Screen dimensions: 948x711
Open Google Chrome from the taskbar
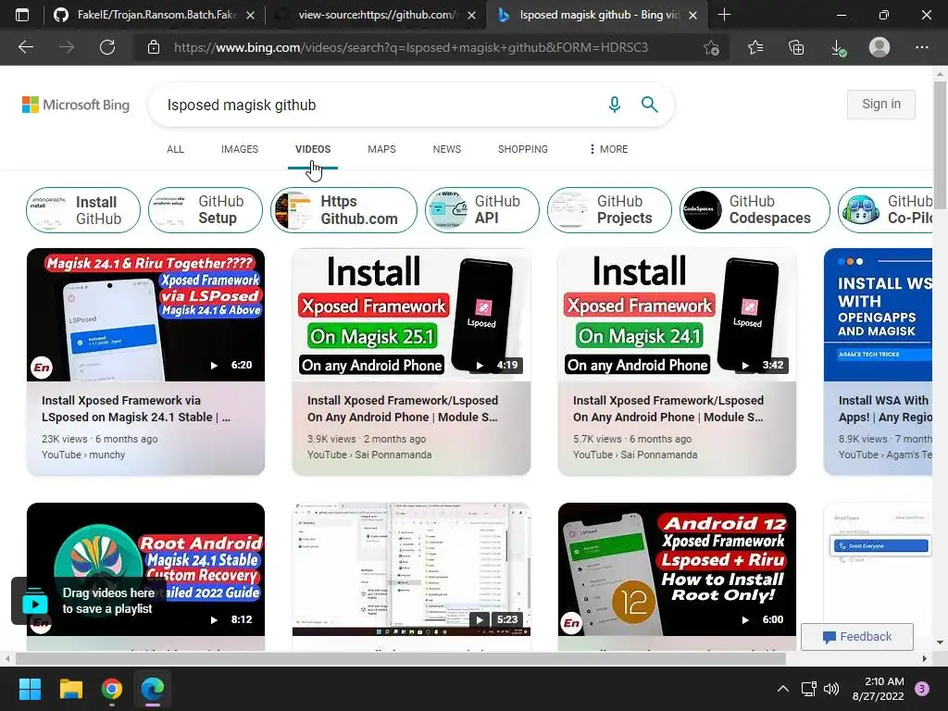coord(112,689)
